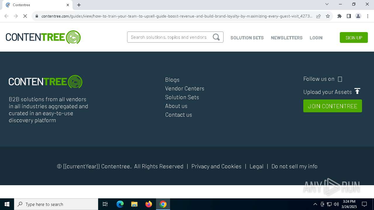Toggle the browser side panel icon
The width and height of the screenshot is (374, 210).
[349, 16]
